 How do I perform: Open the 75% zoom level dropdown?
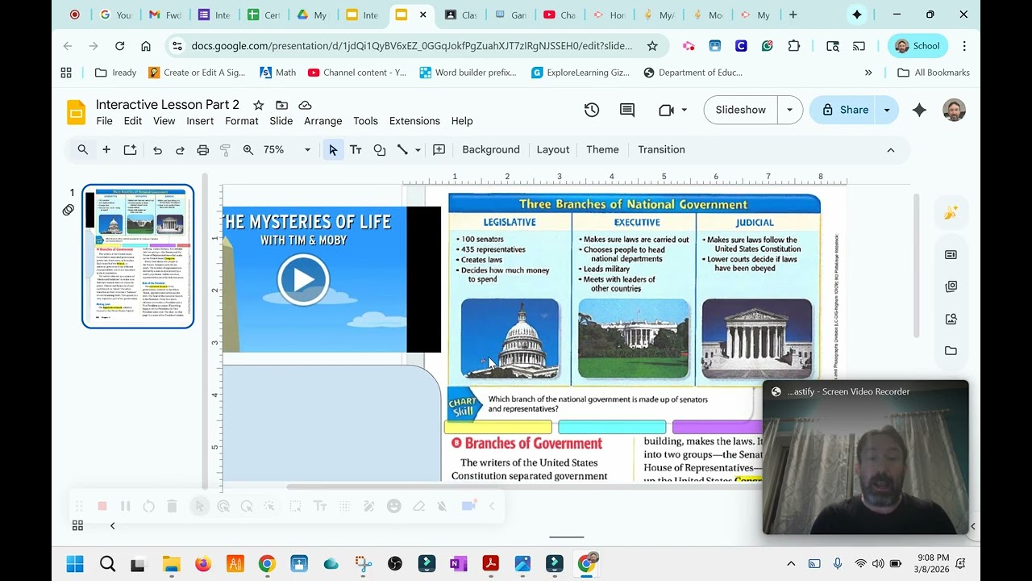(x=285, y=150)
